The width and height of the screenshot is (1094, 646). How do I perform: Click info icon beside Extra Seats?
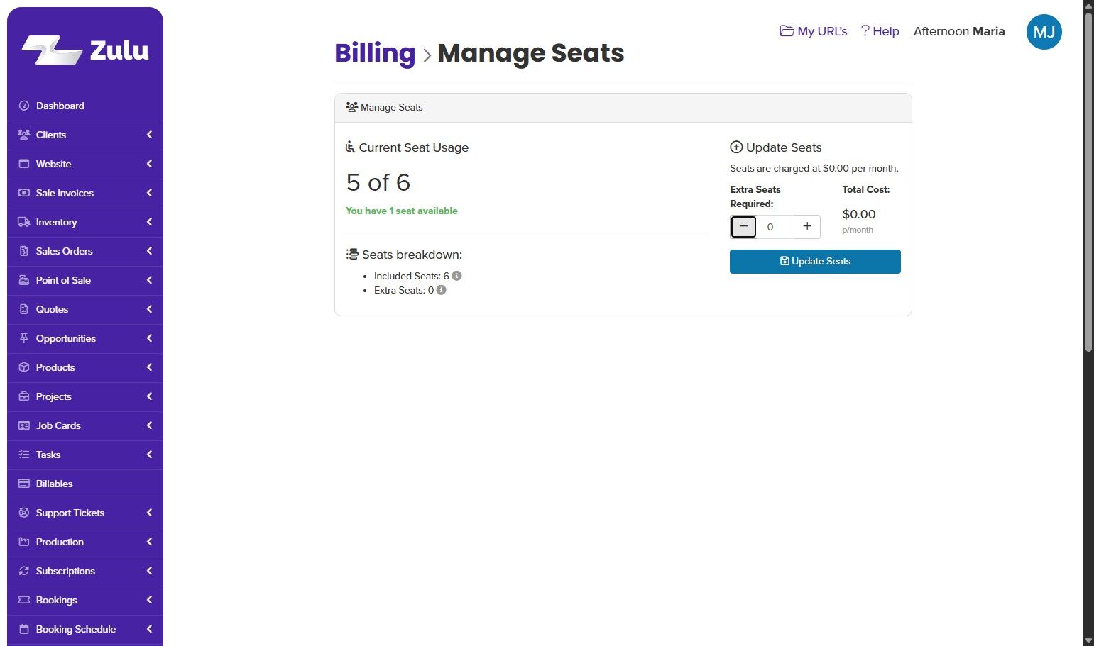tap(442, 290)
